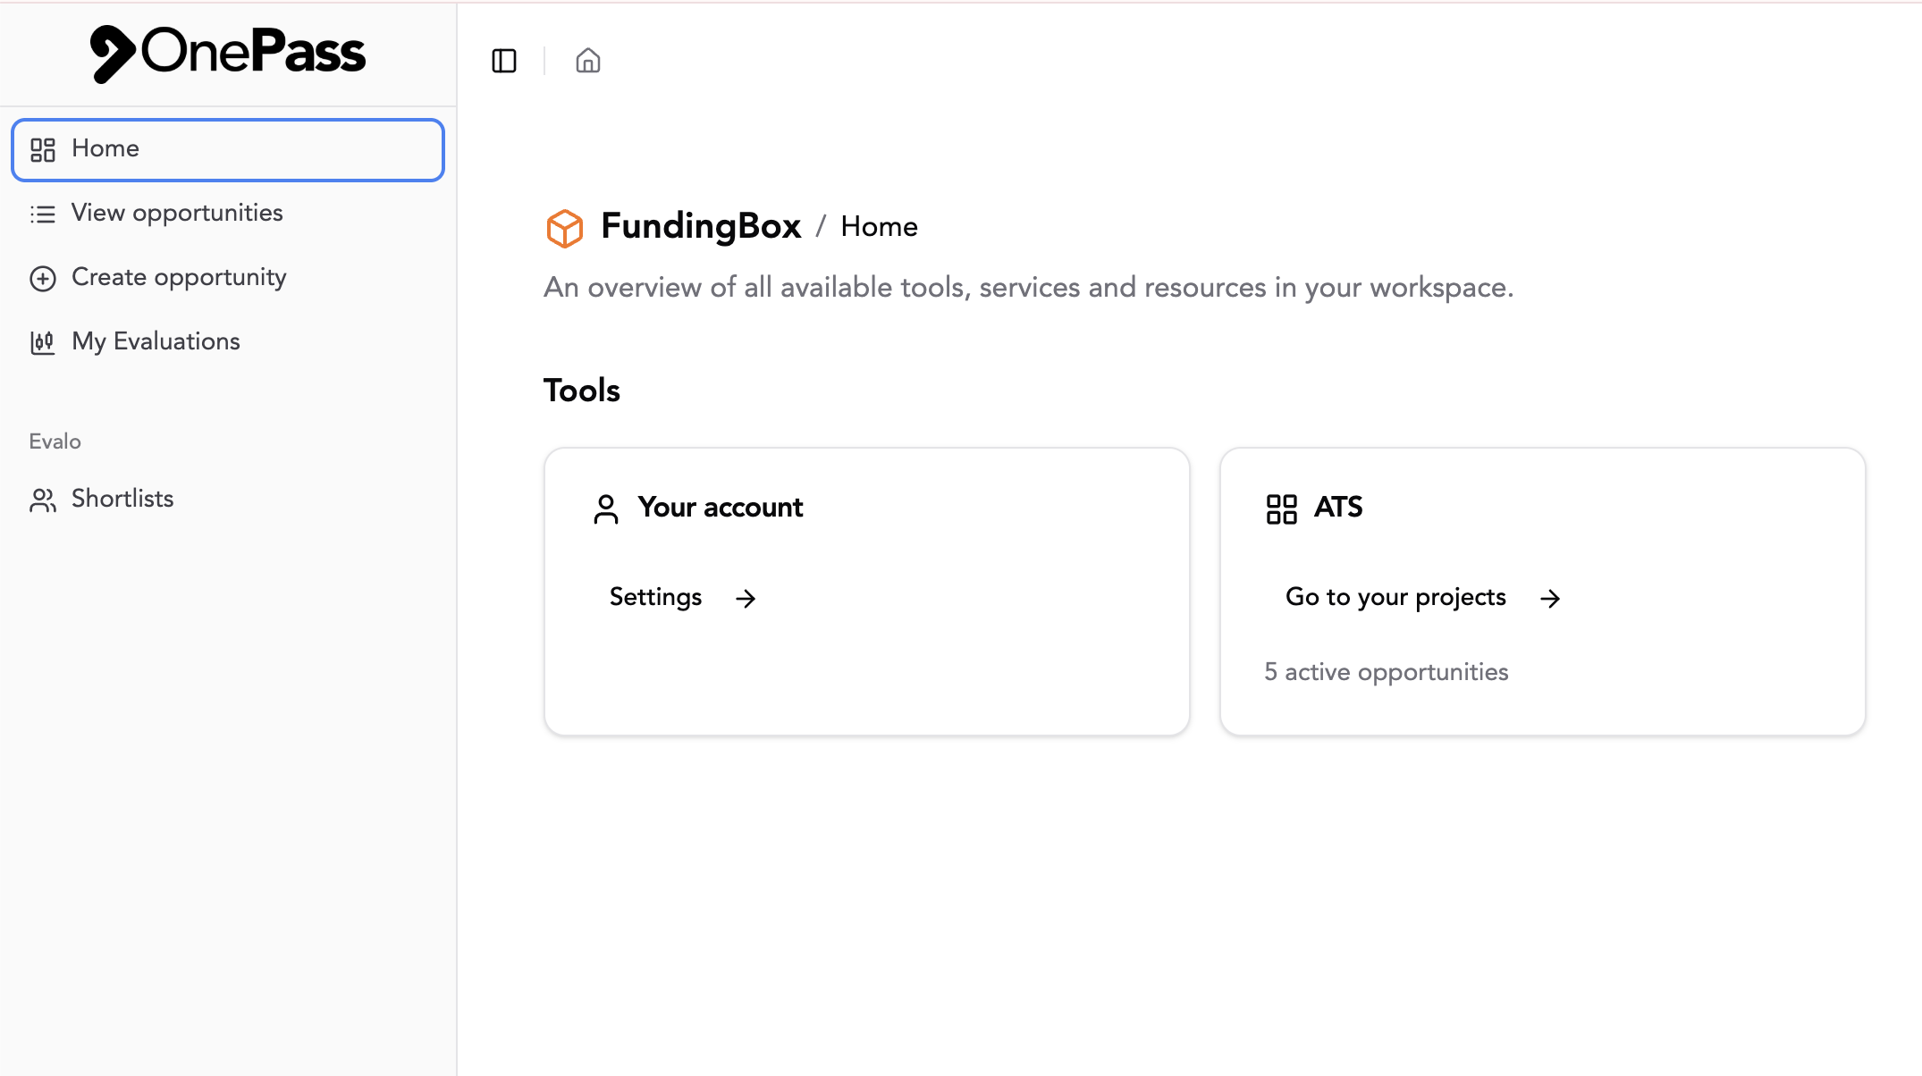The height and width of the screenshot is (1076, 1922).
Task: Click the Tools section heading
Action: [x=582, y=391]
